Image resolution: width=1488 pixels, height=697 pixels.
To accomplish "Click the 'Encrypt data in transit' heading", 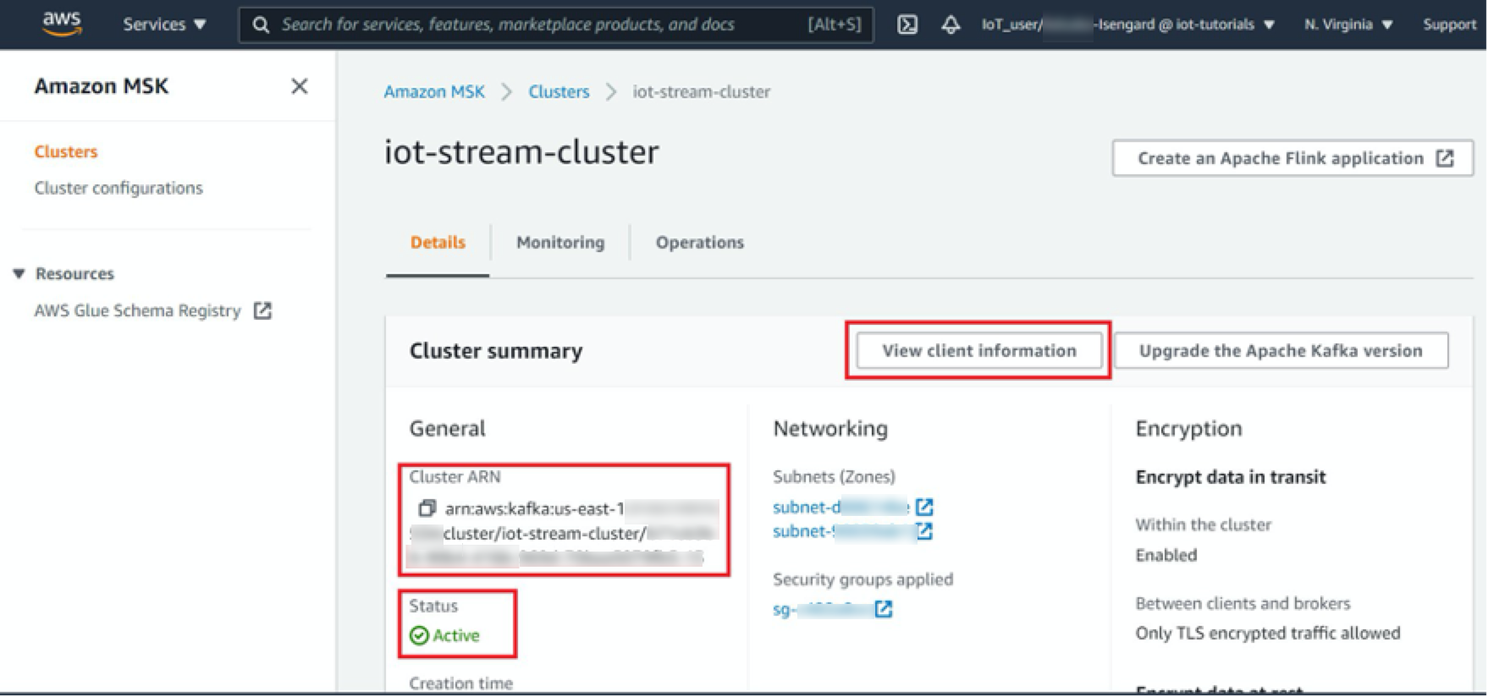I will (1231, 477).
